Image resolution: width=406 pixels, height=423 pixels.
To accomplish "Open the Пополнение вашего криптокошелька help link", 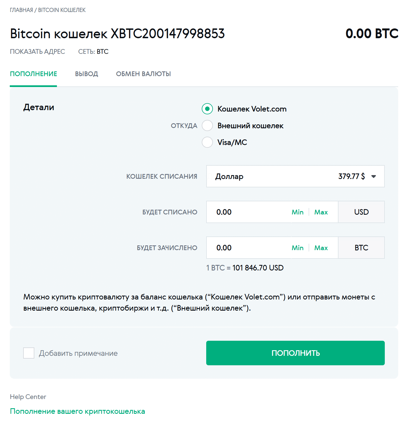I will [x=78, y=411].
